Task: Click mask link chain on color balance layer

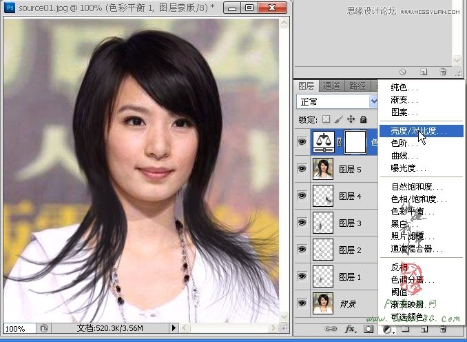Action: point(340,142)
